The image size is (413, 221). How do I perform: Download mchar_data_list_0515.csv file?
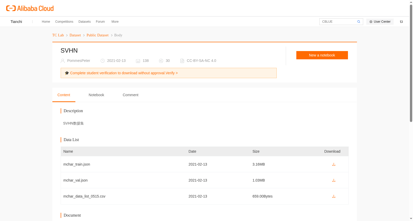(x=333, y=196)
